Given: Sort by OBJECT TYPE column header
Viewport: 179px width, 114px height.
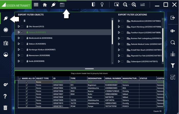Looking at the screenshot, I should pos(44,78).
